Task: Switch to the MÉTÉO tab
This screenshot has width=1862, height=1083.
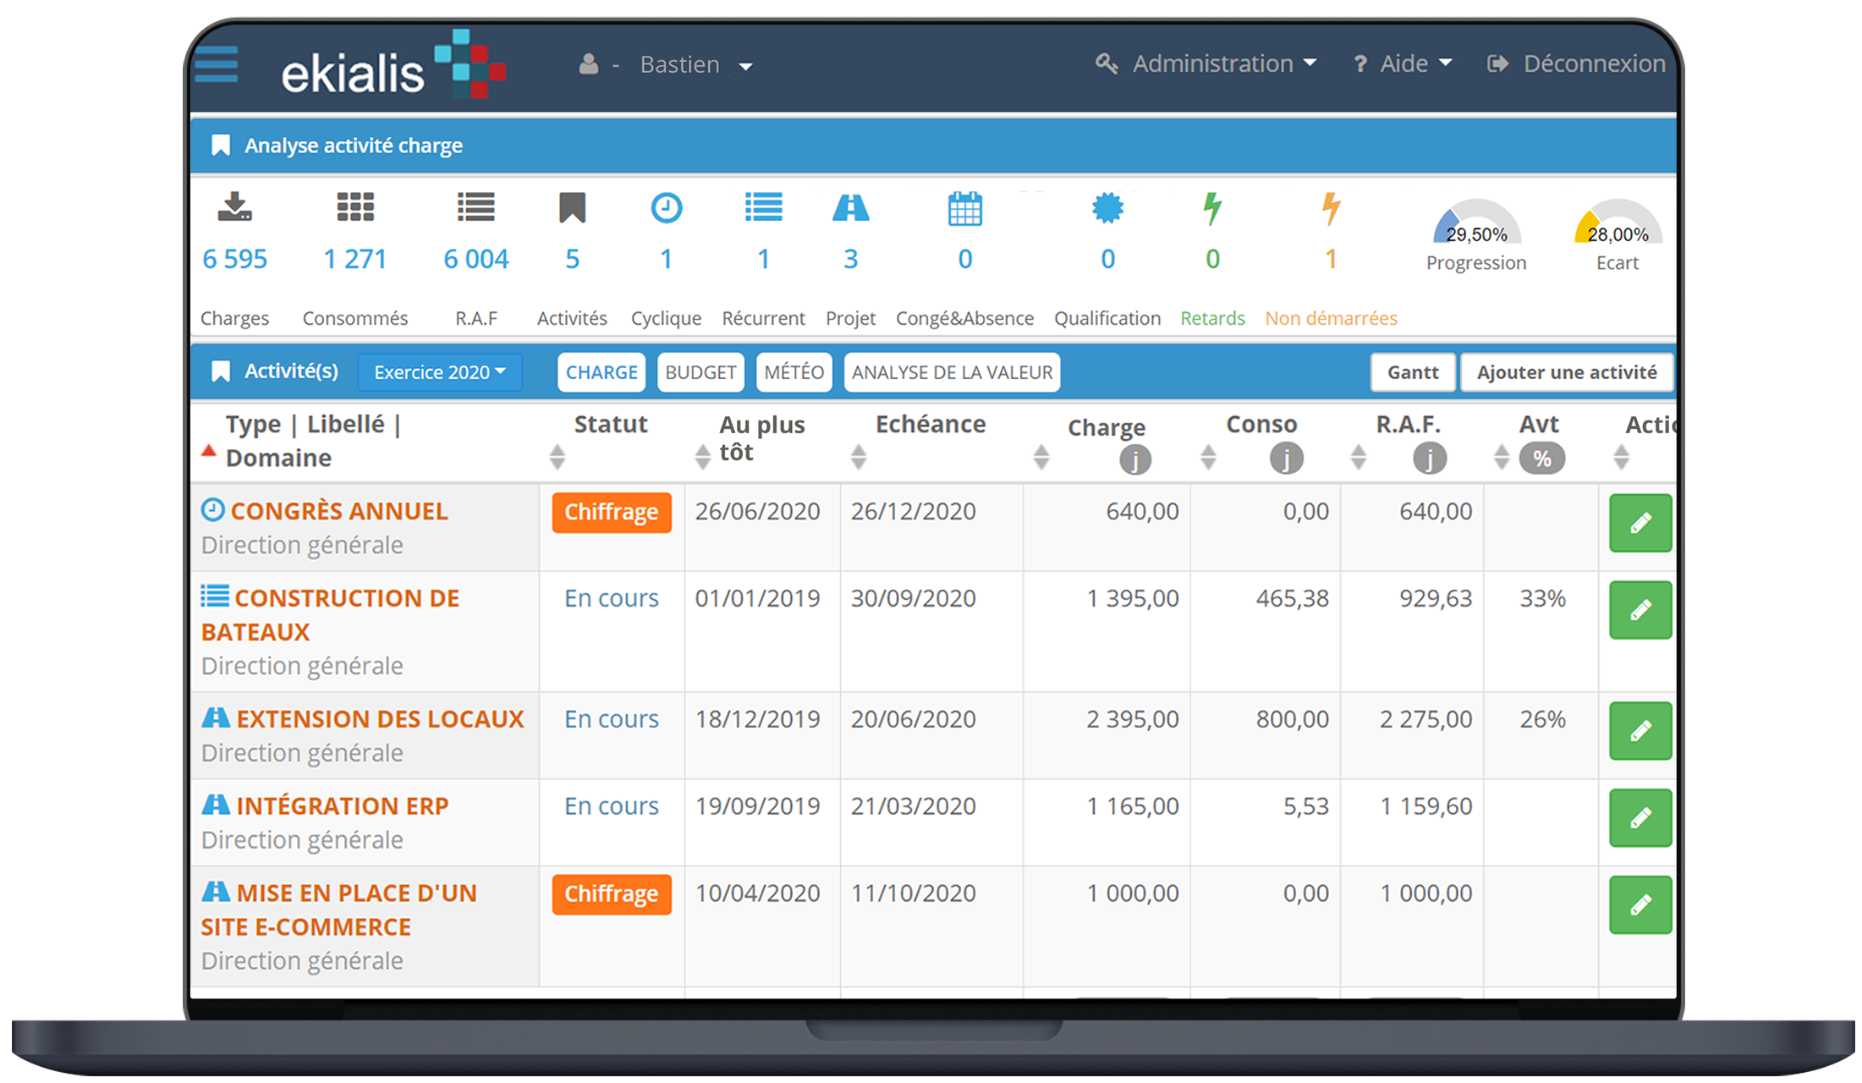Action: pos(794,372)
